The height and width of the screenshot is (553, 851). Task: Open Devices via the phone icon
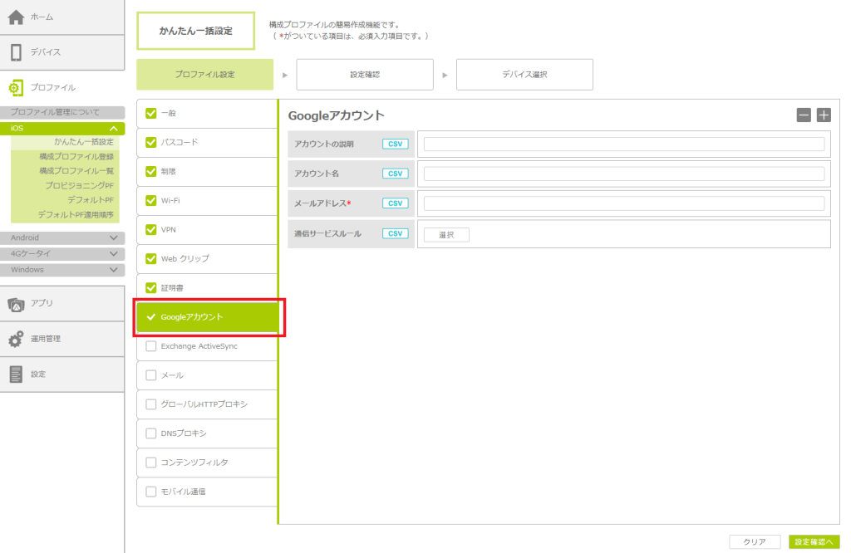tap(16, 52)
